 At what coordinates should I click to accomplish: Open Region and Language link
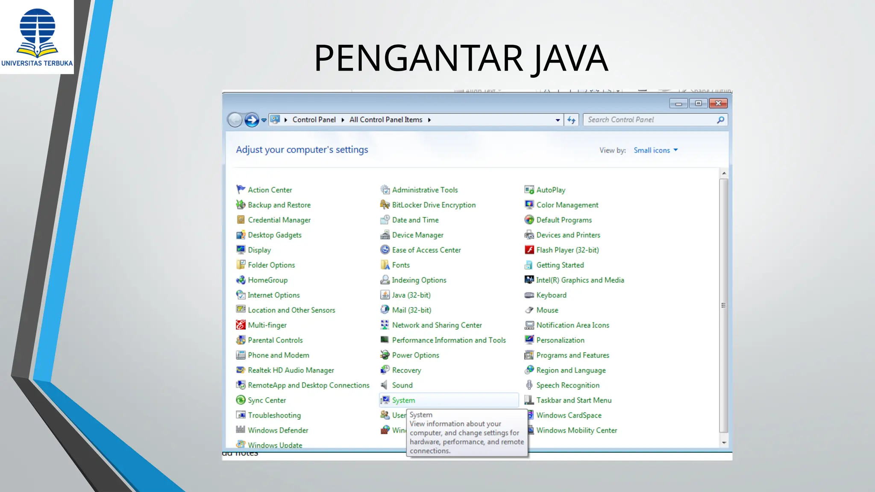571,370
